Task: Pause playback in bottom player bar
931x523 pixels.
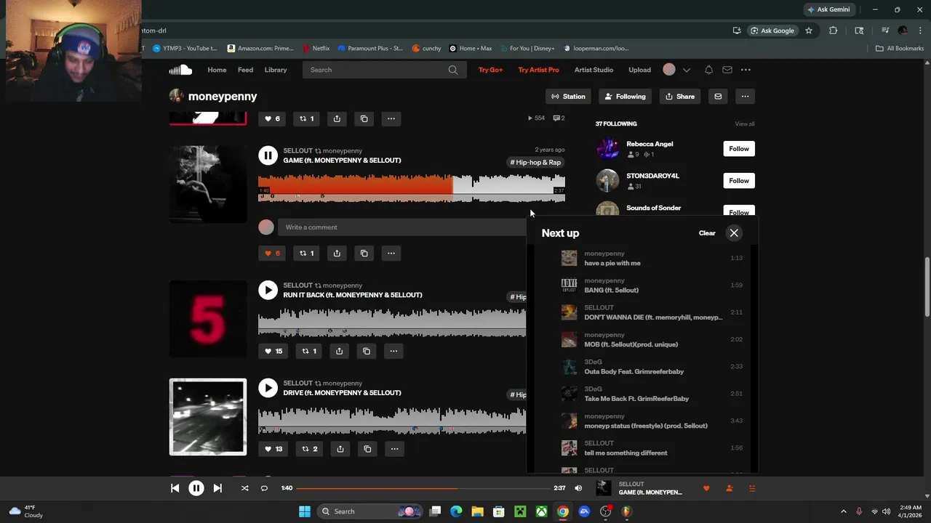Action: pos(196,488)
